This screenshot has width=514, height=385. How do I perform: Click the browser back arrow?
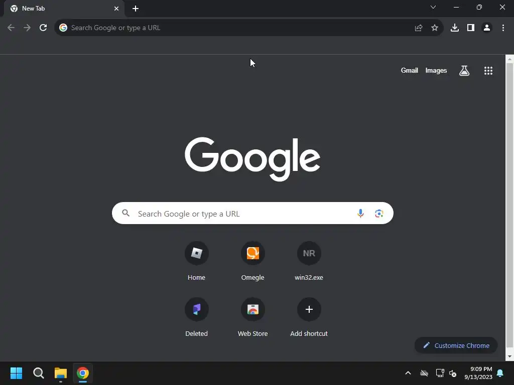click(11, 28)
